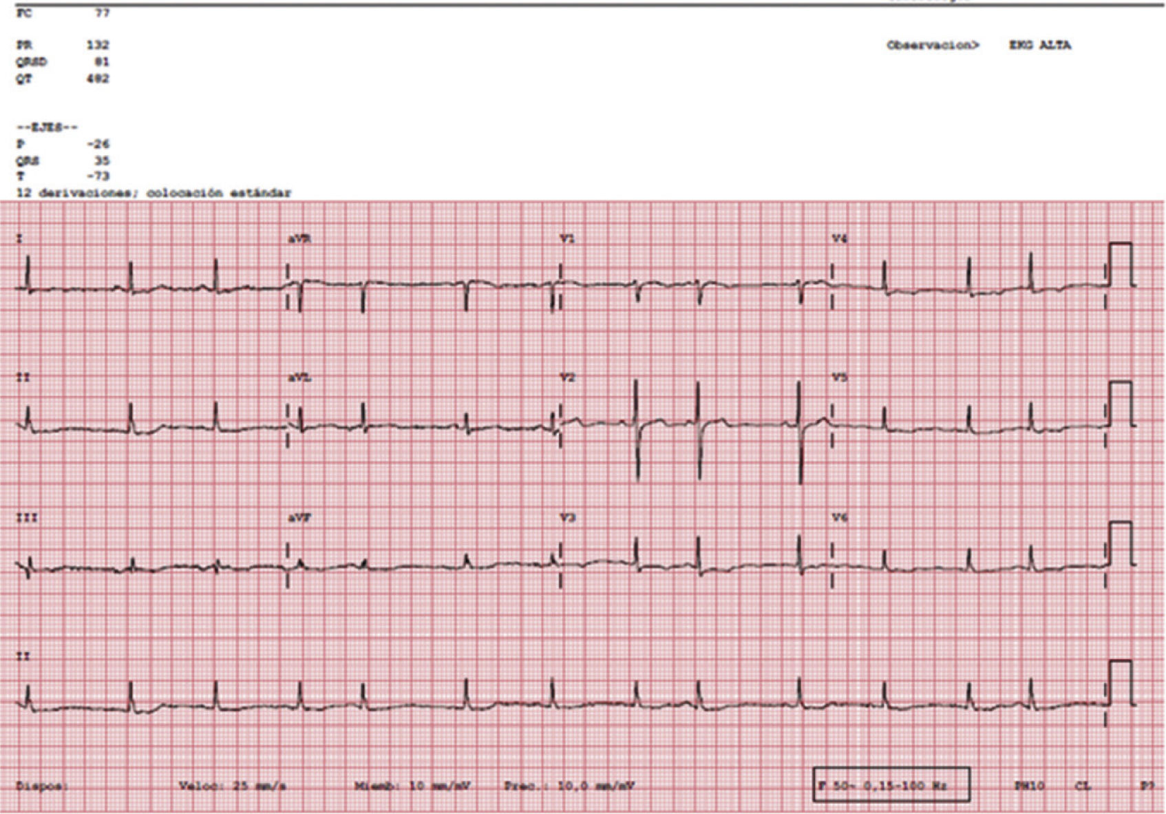
Task: Click the QT interval value 402
Action: 98,79
